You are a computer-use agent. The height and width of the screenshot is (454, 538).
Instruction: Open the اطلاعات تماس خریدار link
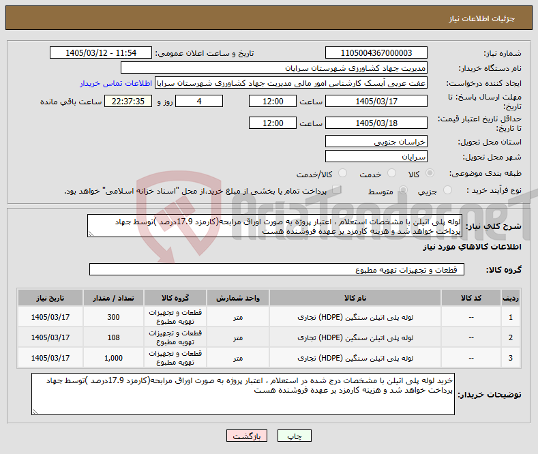(x=116, y=83)
